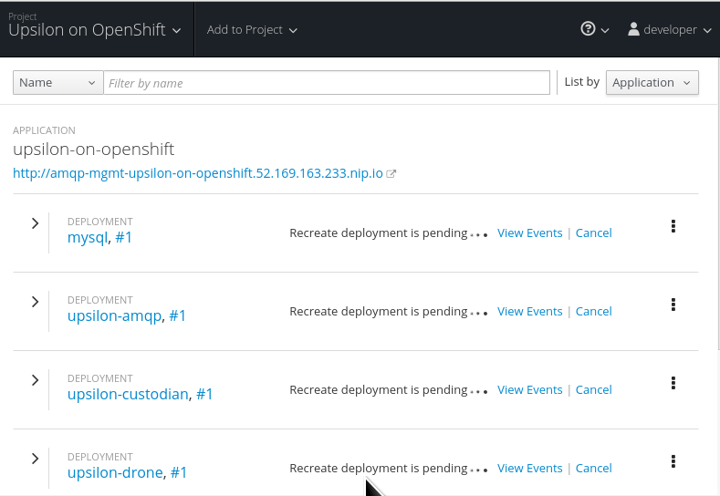The width and height of the screenshot is (720, 496).
Task: Open kebab actions menu for upsilon-drone deployment
Action: click(x=673, y=461)
